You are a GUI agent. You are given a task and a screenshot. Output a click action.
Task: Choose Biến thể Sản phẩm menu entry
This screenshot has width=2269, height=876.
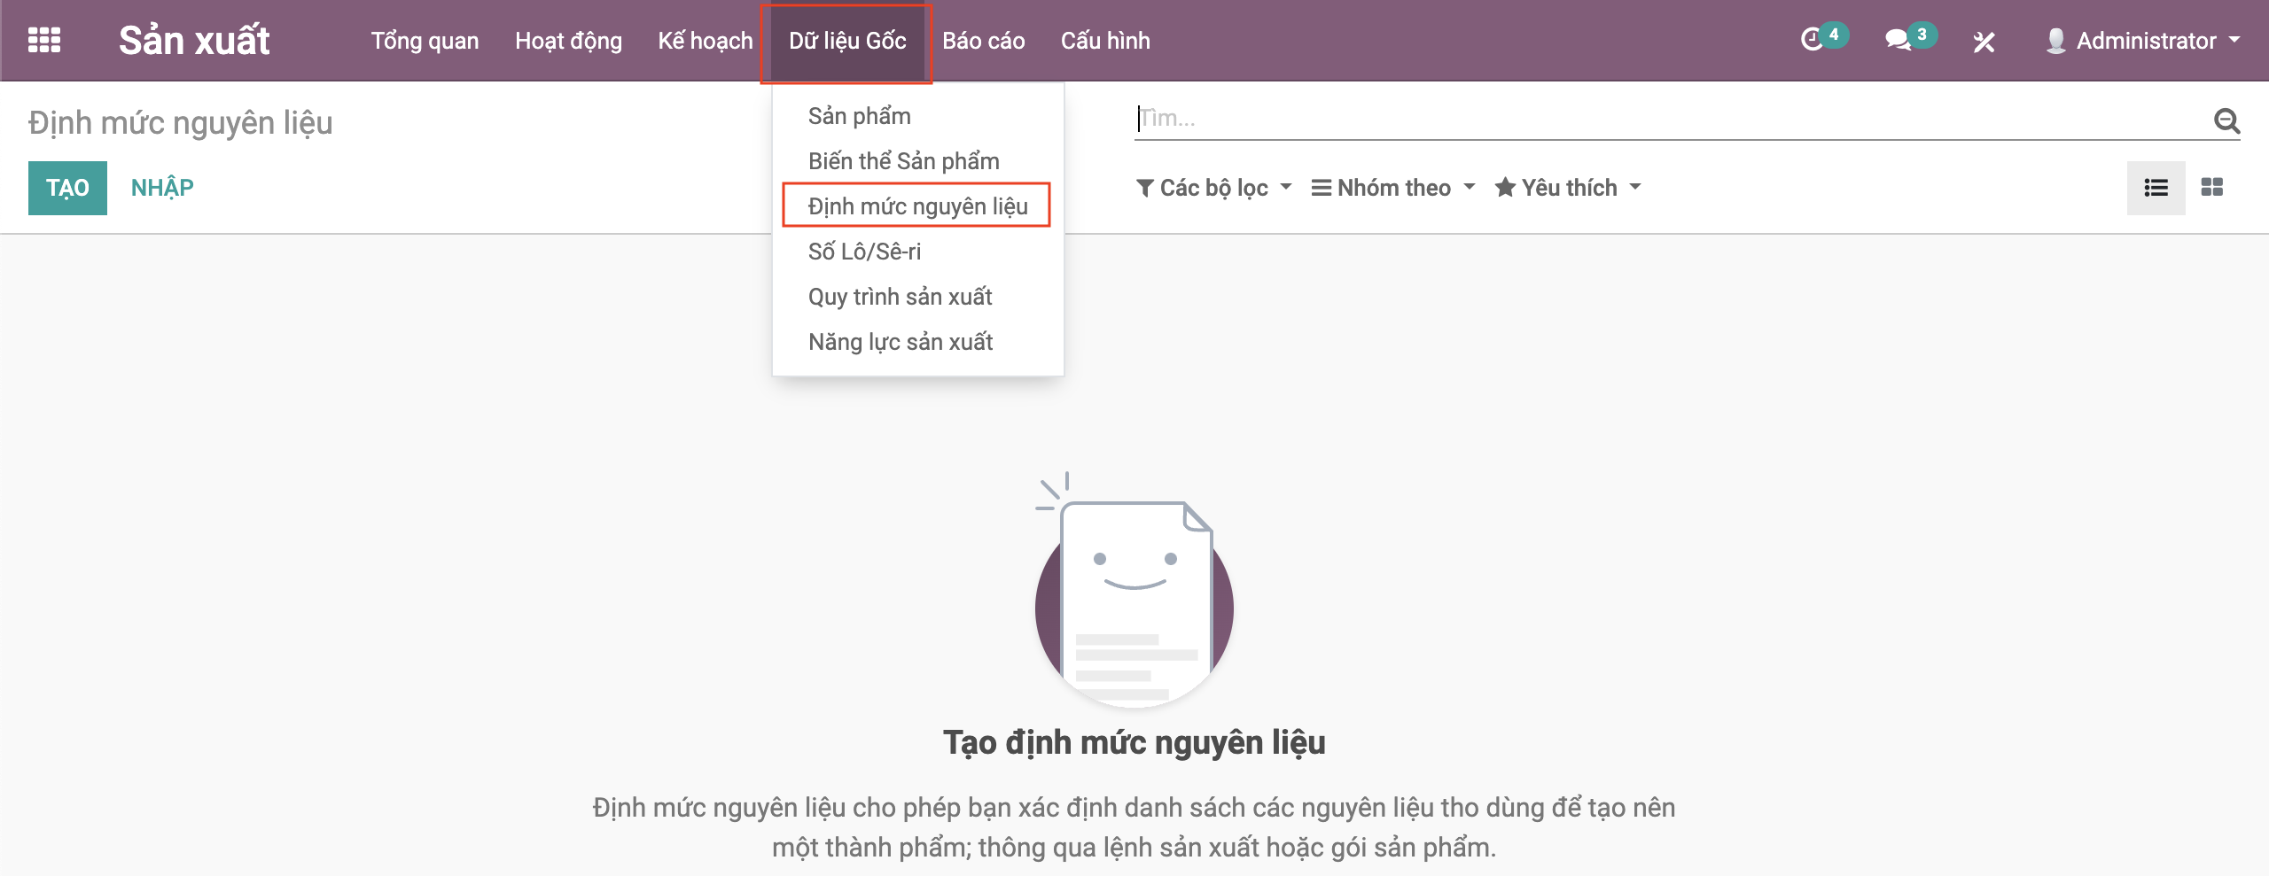(903, 161)
